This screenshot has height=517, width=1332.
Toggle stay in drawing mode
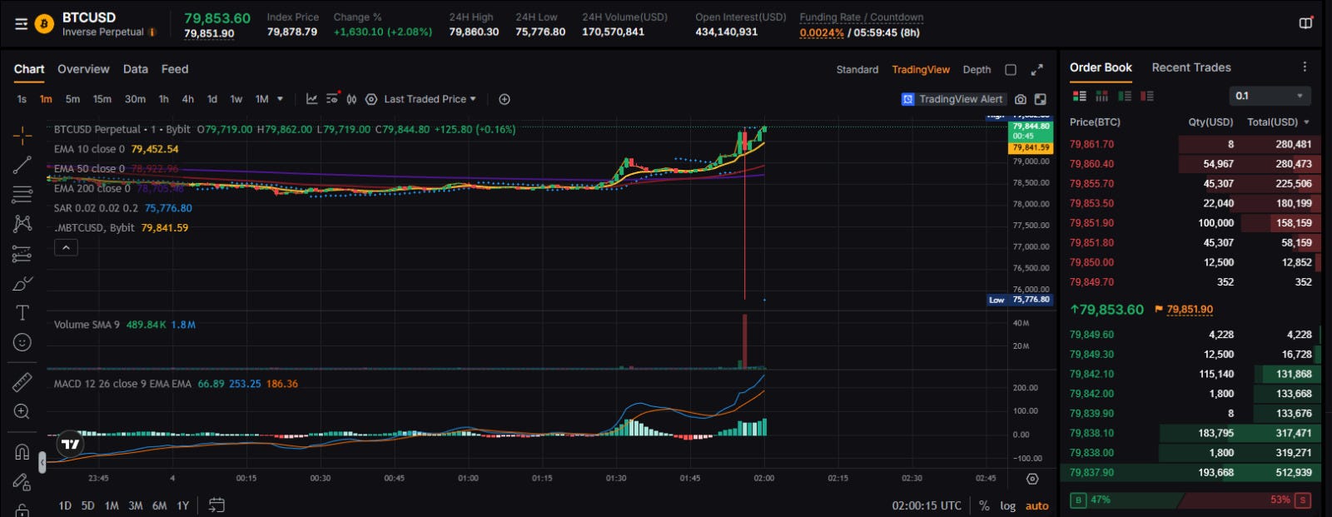[x=22, y=482]
